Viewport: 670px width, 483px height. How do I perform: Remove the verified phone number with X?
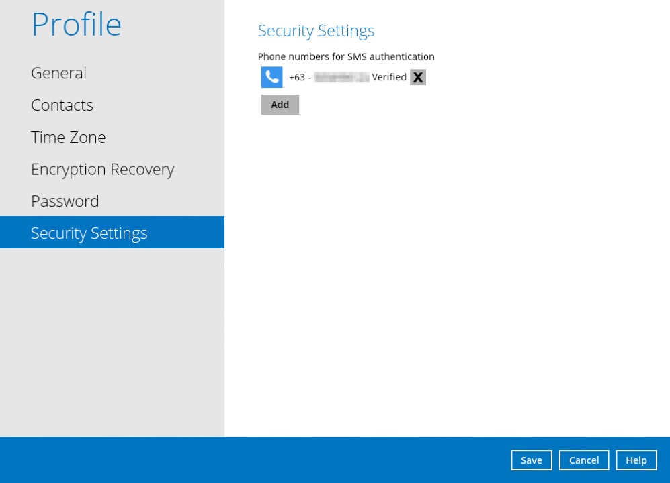coord(418,77)
